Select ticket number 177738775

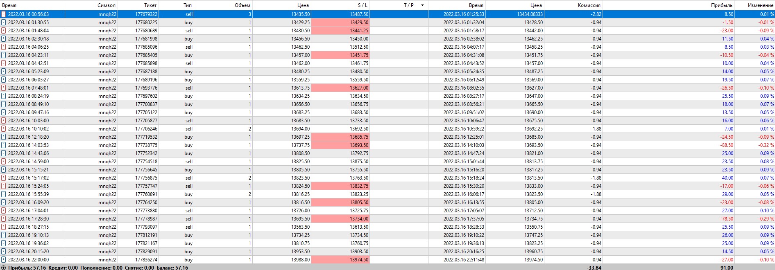146,145
